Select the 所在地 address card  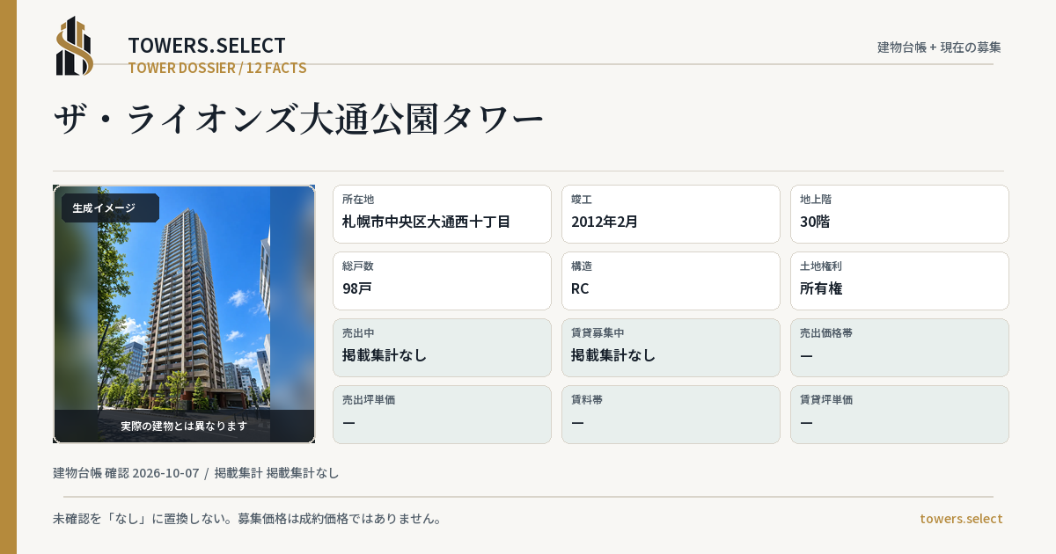[442, 214]
